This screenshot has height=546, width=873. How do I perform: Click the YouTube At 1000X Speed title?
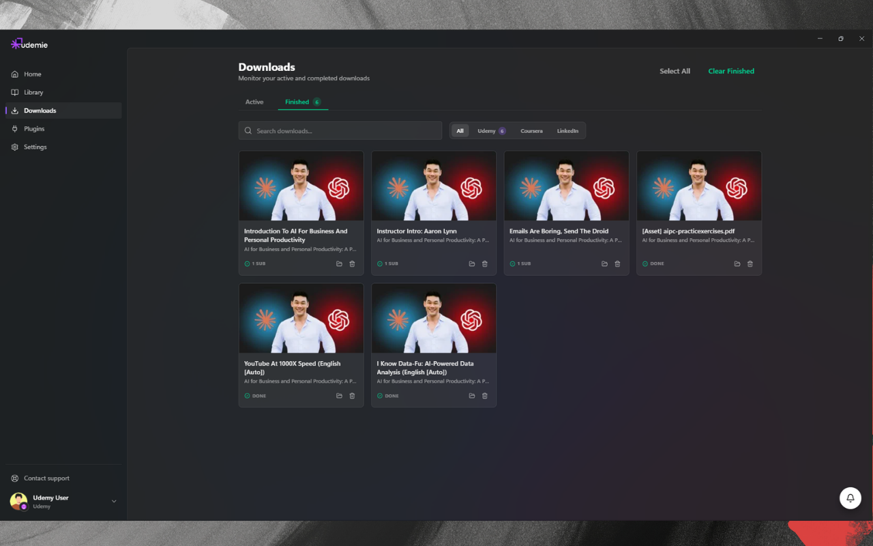click(293, 368)
